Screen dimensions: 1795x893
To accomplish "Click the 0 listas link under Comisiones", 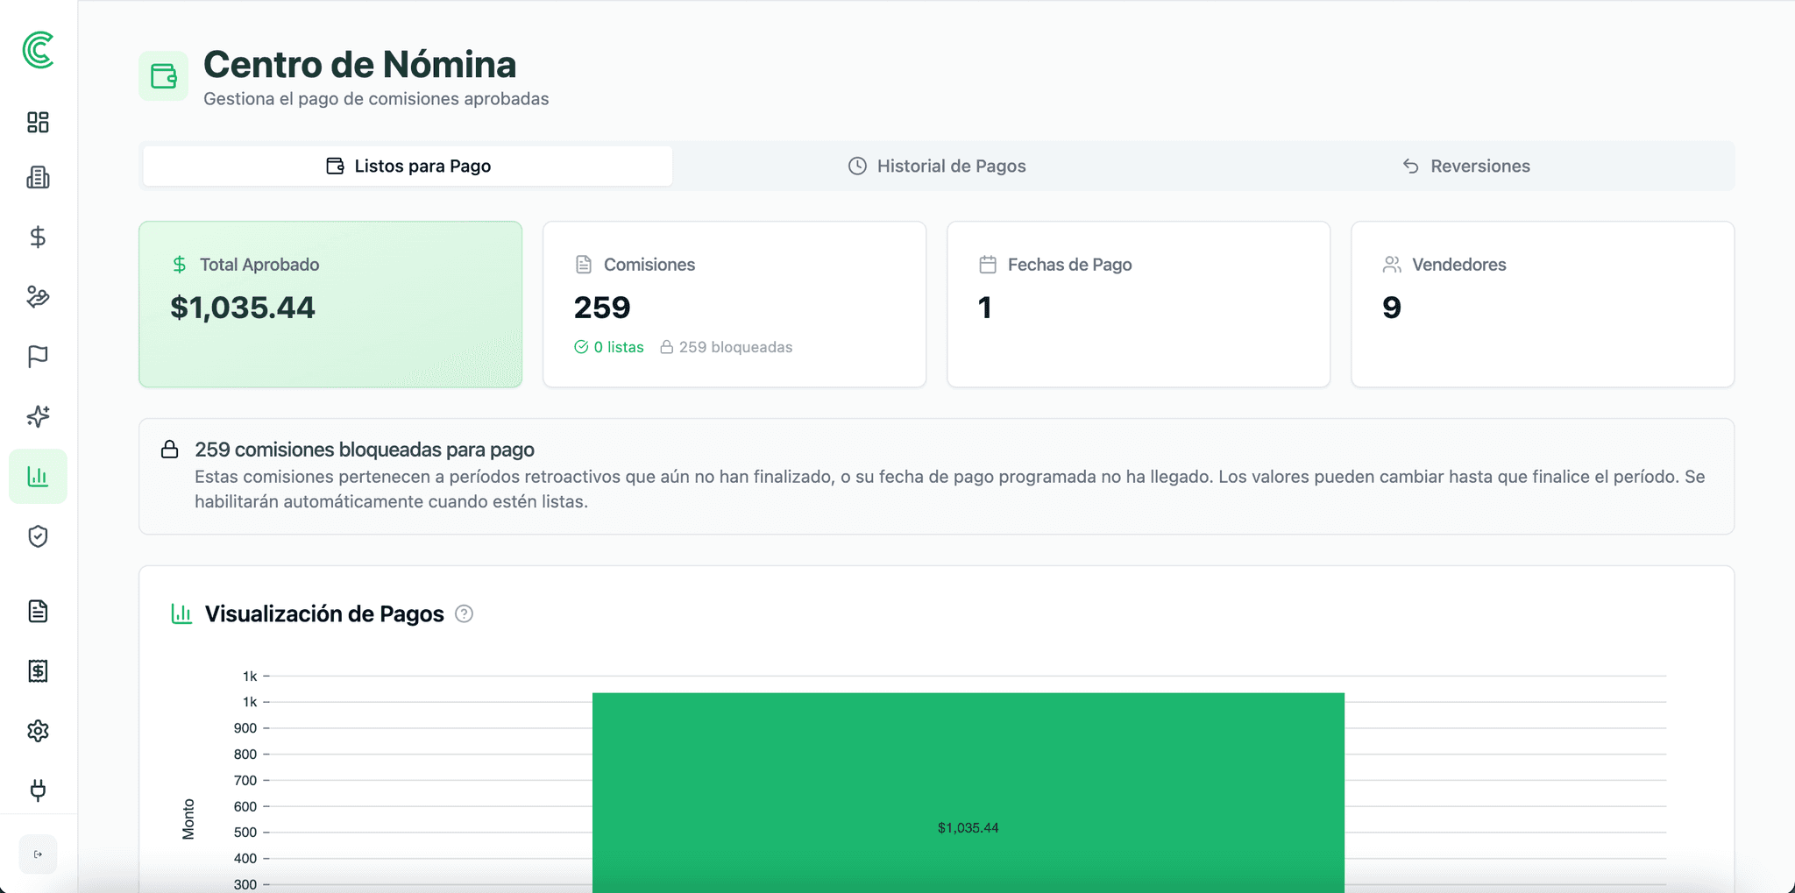I will (x=609, y=347).
